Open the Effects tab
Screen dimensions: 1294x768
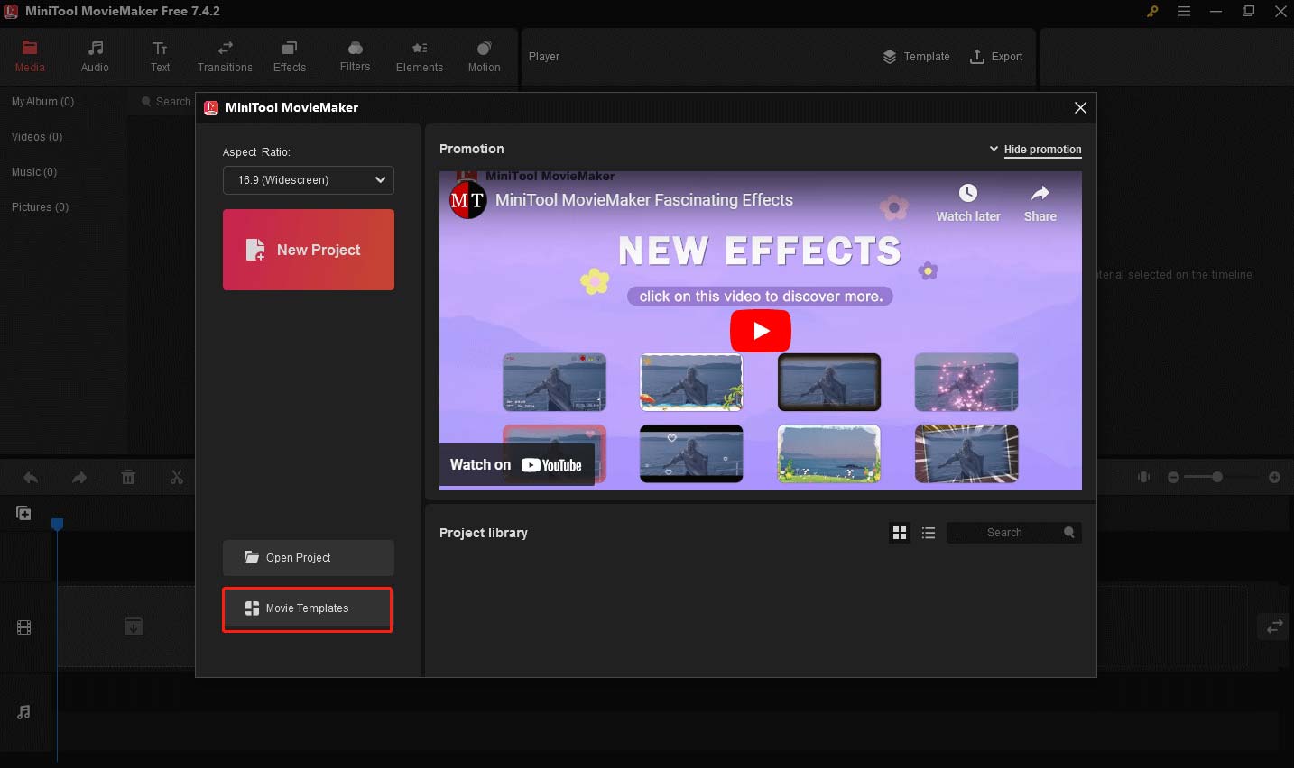290,56
